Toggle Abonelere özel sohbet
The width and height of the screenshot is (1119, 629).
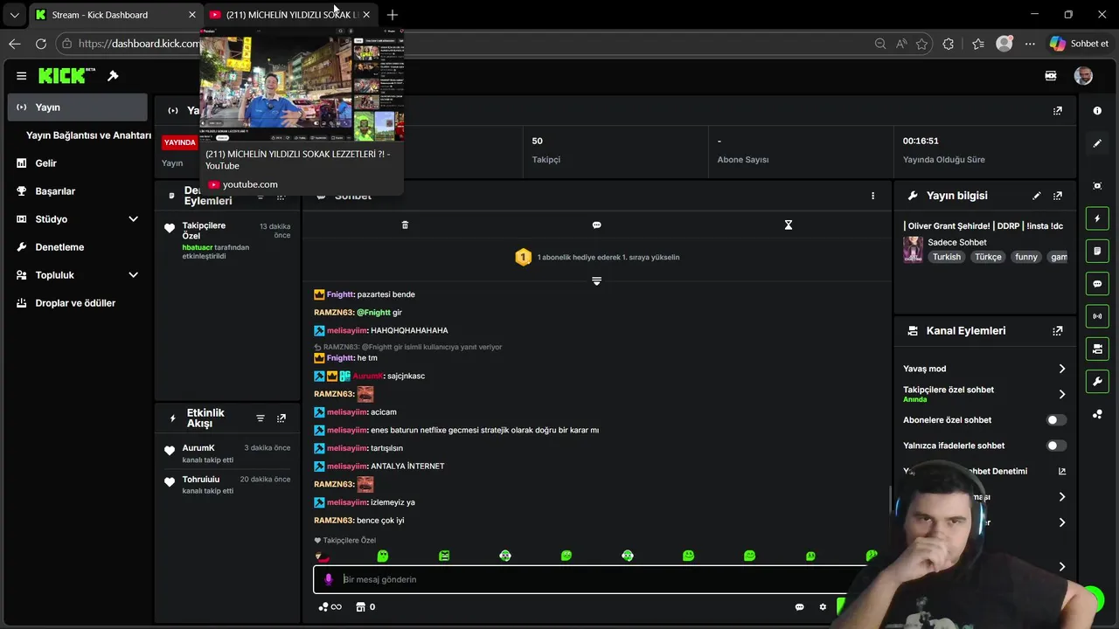tap(1056, 420)
